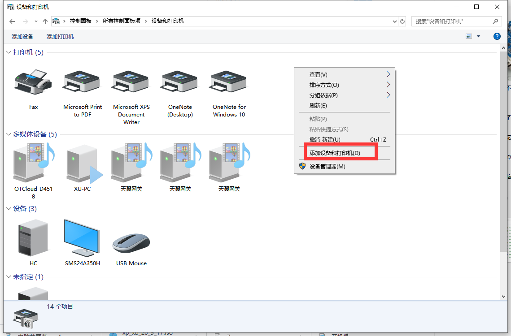Choose 撤消 新建(U) menu entry
Image resolution: width=511 pixels, height=336 pixels.
345,140
